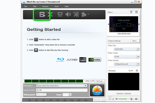Image resolution: width=155 pixels, height=103 pixels.
Task: Click the burn icon in step 3
Action: coord(36,50)
